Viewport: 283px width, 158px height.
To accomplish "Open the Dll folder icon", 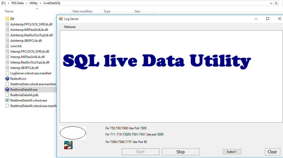I will [7, 19].
